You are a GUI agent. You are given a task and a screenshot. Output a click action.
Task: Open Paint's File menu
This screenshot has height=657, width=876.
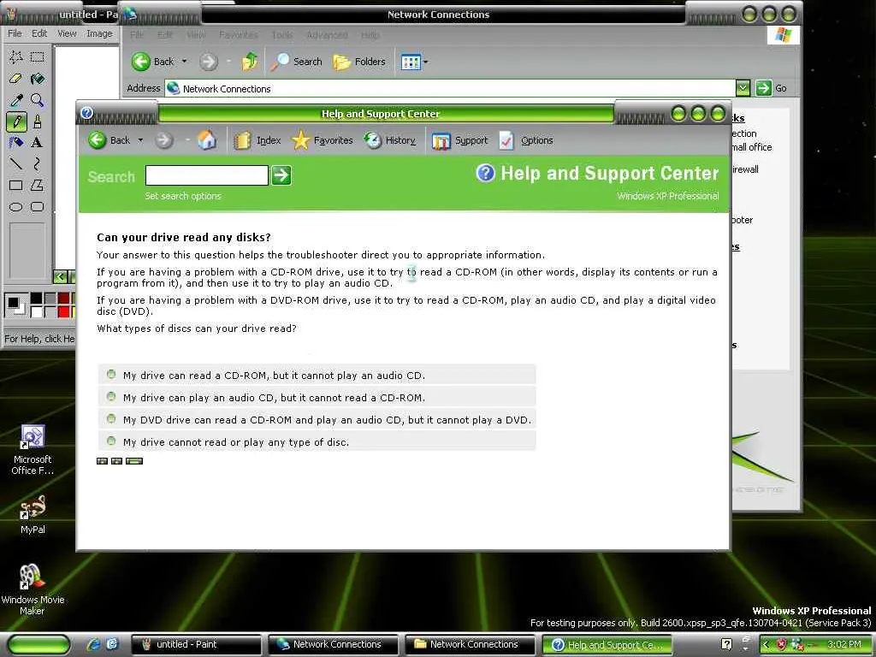pos(15,33)
